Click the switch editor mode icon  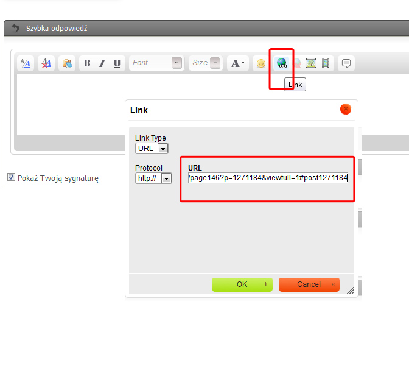26,63
